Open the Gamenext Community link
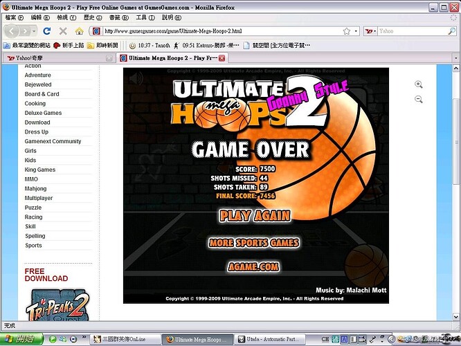The height and width of the screenshot is (346, 461). pos(53,141)
